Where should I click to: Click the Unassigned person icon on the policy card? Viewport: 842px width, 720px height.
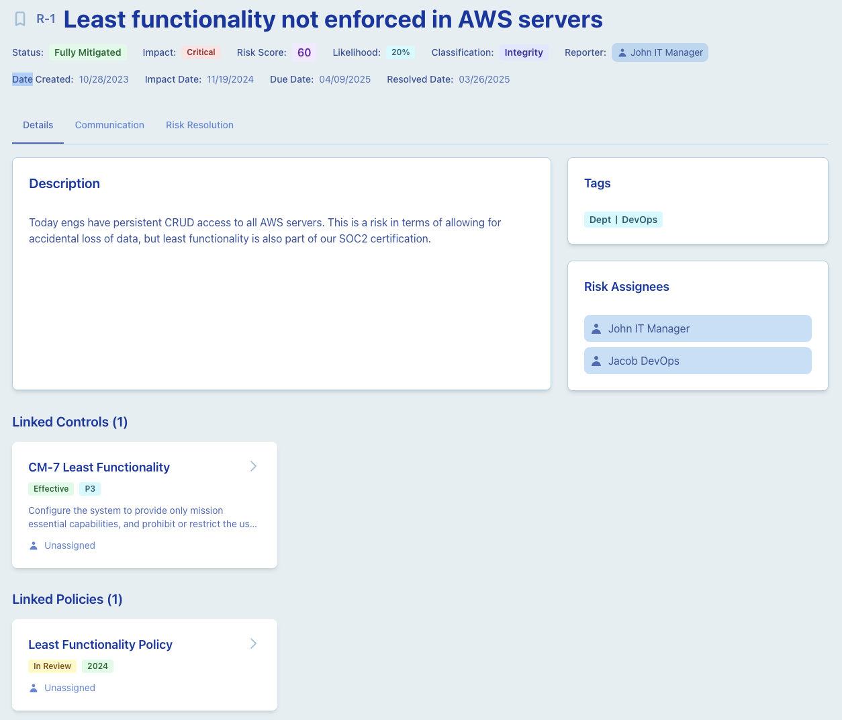pos(33,688)
